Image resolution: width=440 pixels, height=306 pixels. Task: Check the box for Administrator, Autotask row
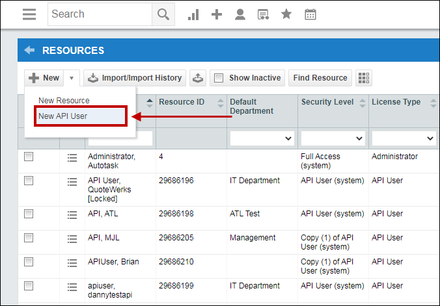[29, 157]
